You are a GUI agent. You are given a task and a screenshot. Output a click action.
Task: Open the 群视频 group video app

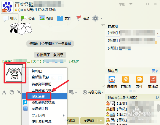(126, 82)
